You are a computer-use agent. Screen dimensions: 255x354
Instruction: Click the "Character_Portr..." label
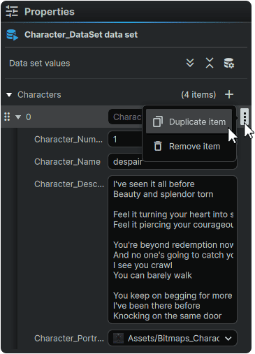(x=69, y=339)
